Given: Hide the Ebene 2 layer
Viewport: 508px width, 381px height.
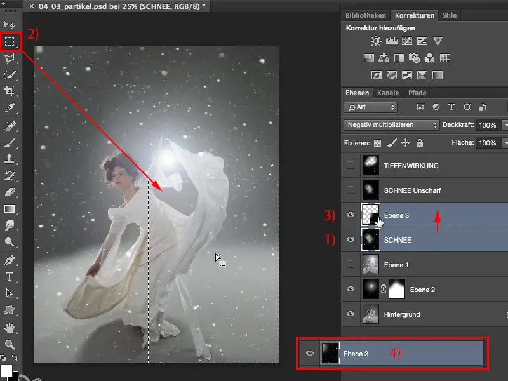Looking at the screenshot, I should pos(351,289).
